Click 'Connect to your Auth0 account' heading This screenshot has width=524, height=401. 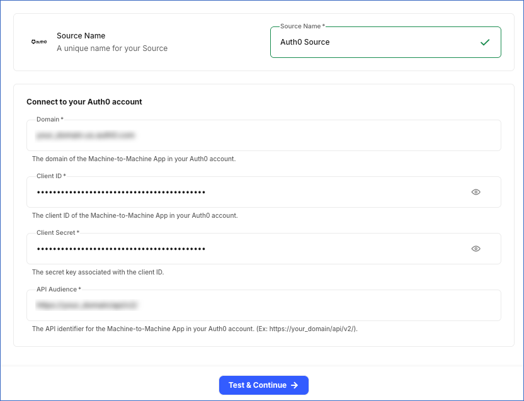pos(84,102)
